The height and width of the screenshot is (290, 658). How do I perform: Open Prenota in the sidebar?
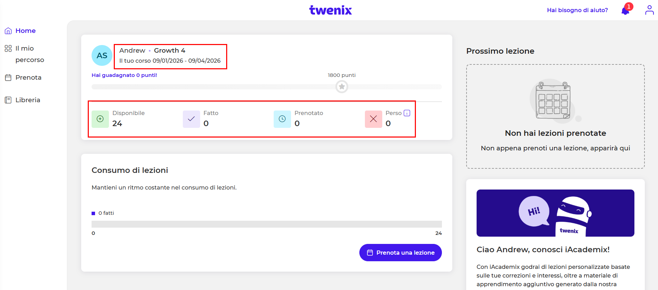[28, 78]
